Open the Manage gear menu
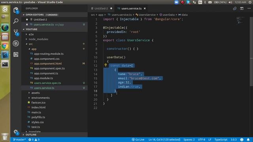The height and width of the screenshot is (142, 253). coord(16,132)
